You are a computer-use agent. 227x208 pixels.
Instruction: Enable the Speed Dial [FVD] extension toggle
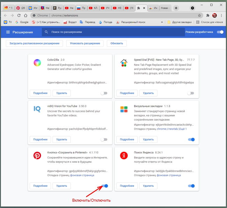(x=191, y=93)
